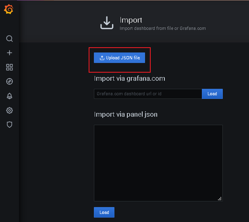Open the Search magnifier icon
Viewport: 249px width, 222px height.
pos(9,38)
